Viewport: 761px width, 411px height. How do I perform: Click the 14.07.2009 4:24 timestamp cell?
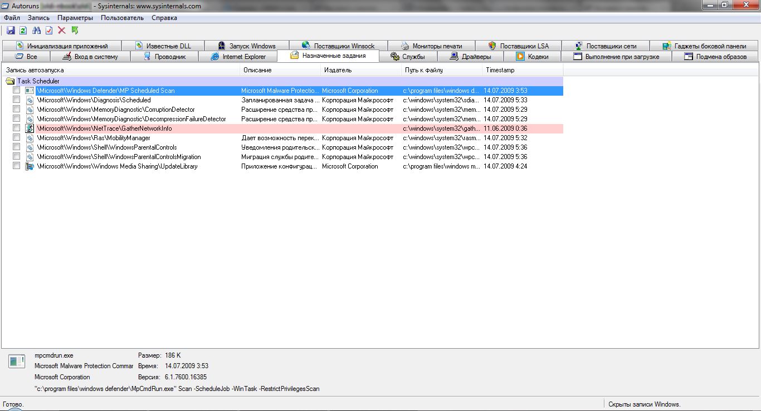(505, 166)
